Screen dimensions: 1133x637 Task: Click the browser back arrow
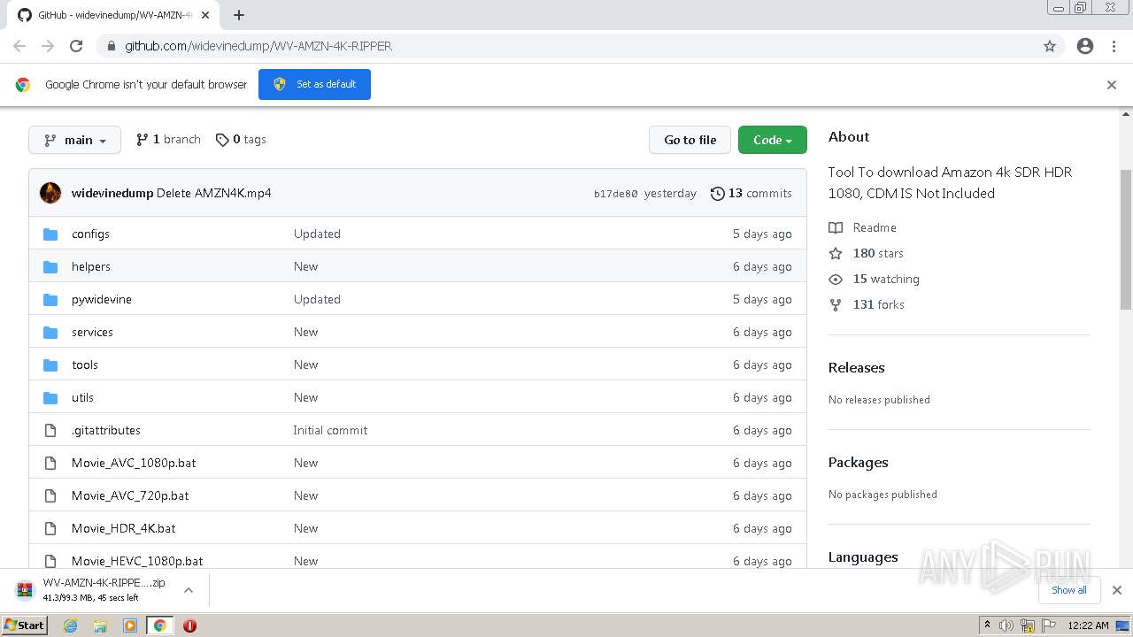click(19, 46)
